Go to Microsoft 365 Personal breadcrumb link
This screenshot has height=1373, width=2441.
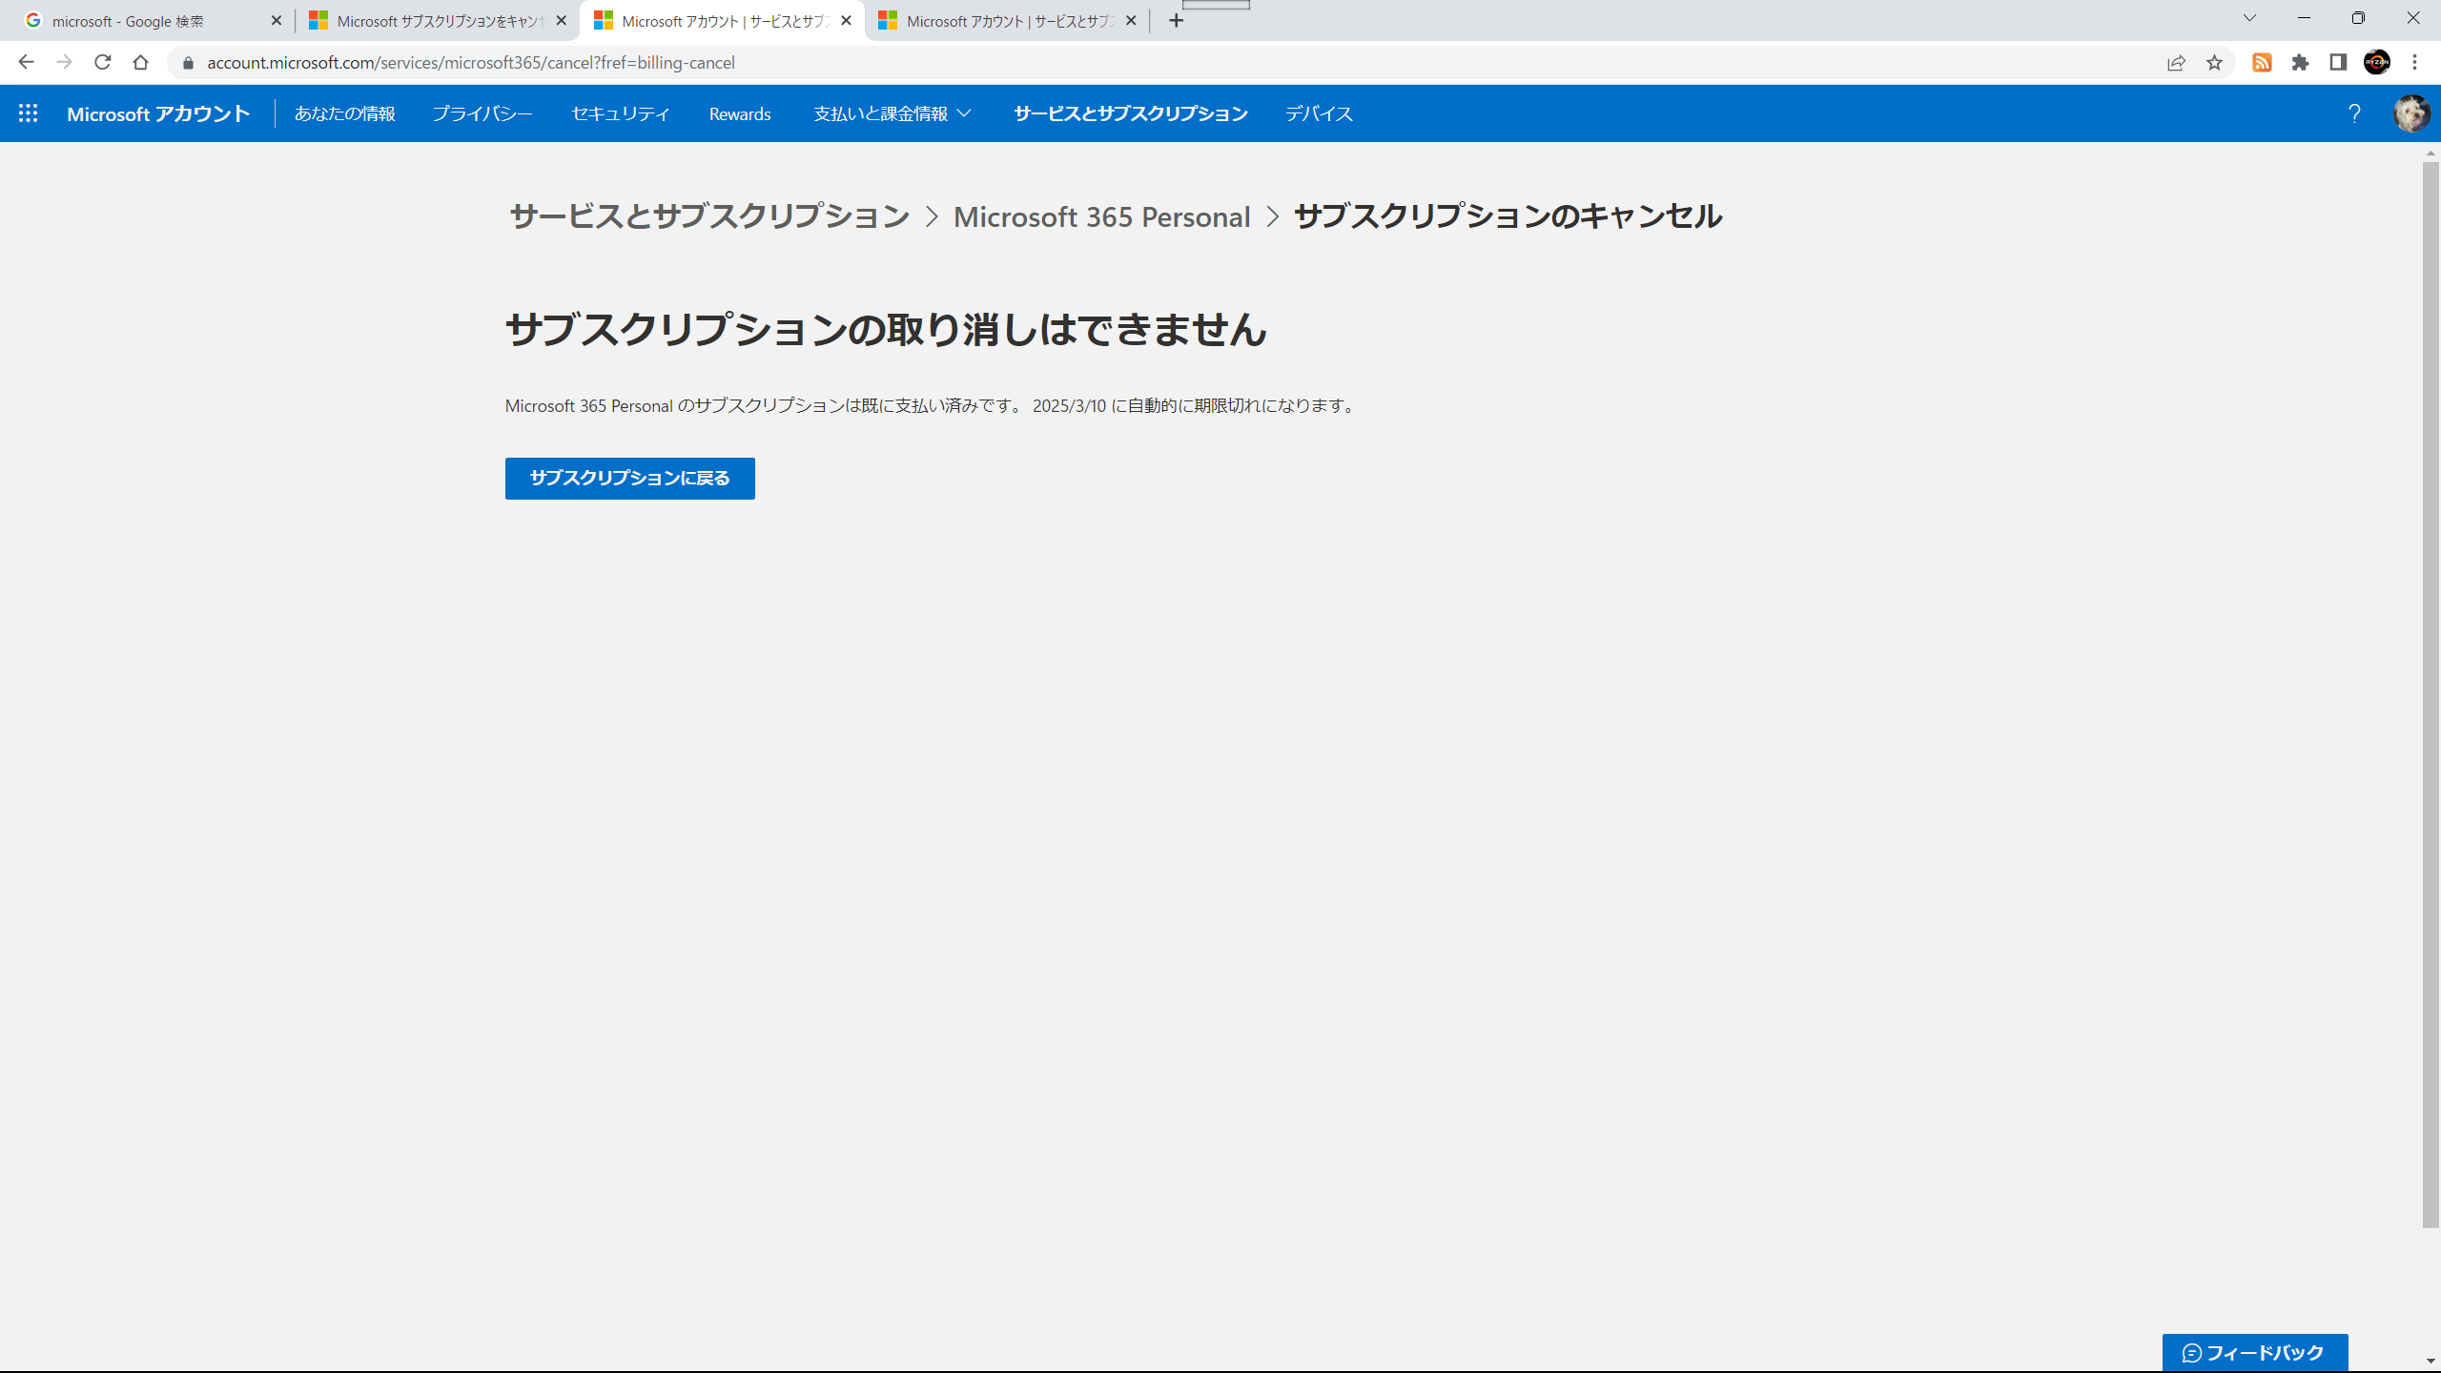click(1101, 216)
